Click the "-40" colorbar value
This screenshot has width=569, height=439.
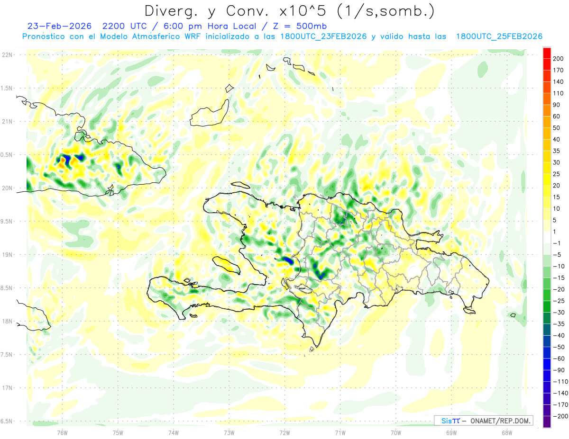(559, 335)
